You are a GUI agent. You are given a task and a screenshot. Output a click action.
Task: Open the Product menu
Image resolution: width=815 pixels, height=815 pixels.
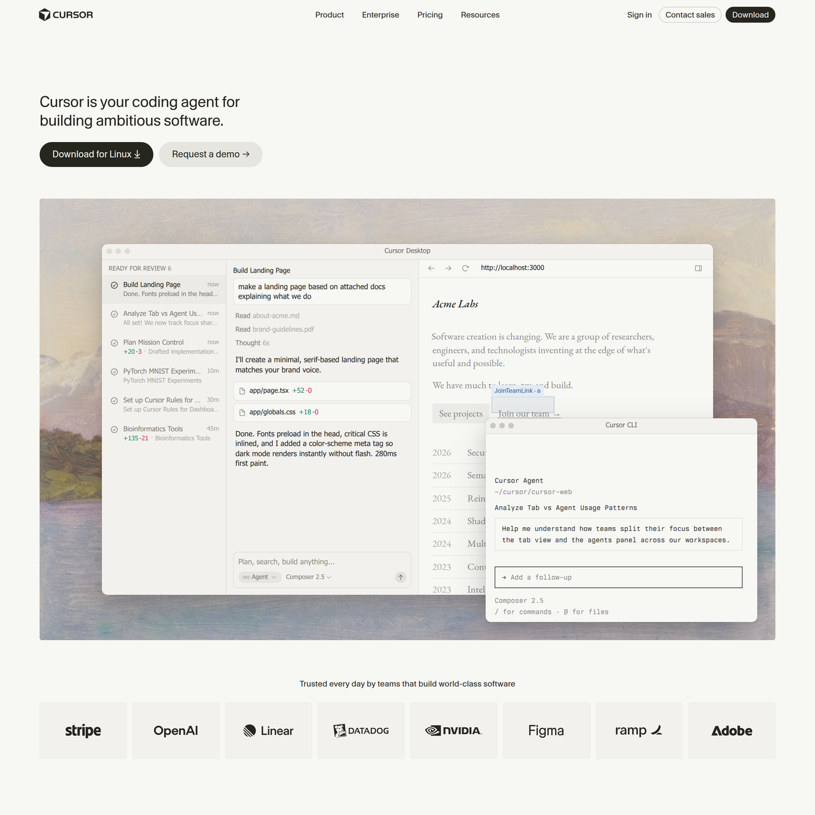coord(329,15)
